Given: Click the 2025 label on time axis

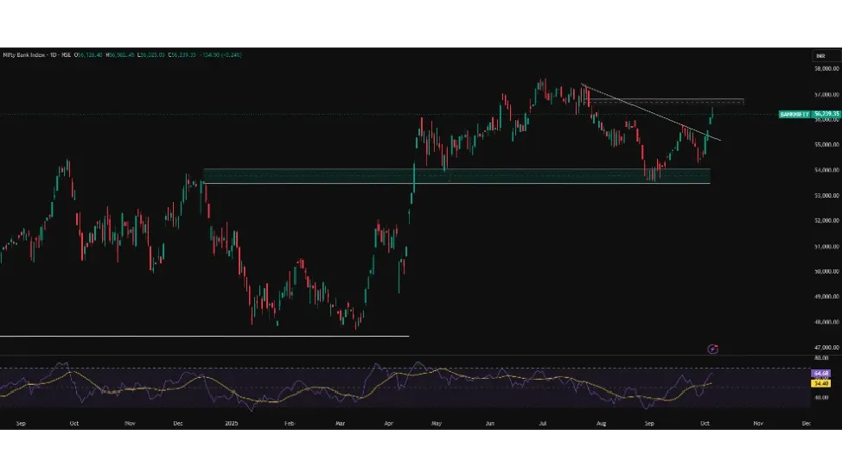Looking at the screenshot, I should [231, 424].
